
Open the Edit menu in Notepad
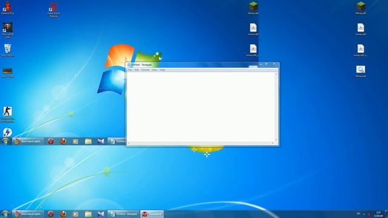click(x=136, y=70)
